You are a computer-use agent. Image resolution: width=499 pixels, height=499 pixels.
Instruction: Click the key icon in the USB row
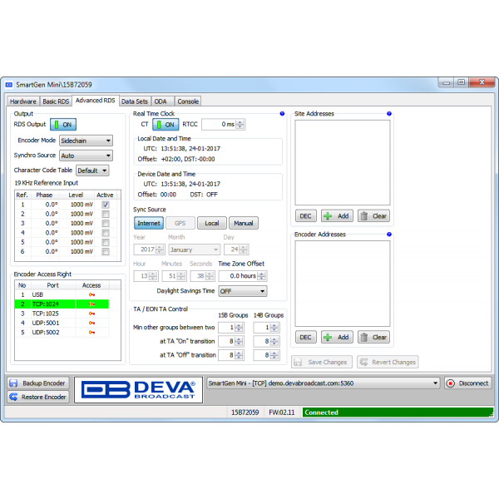click(91, 294)
